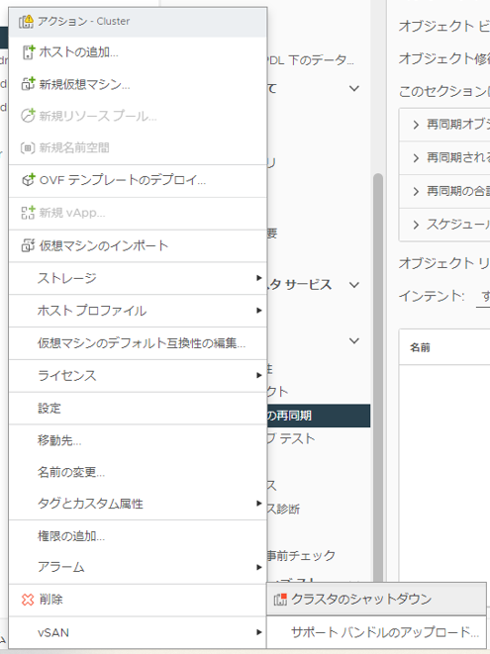Select サポート バンドルのアップロード option
This screenshot has width=490, height=654.
click(x=376, y=632)
